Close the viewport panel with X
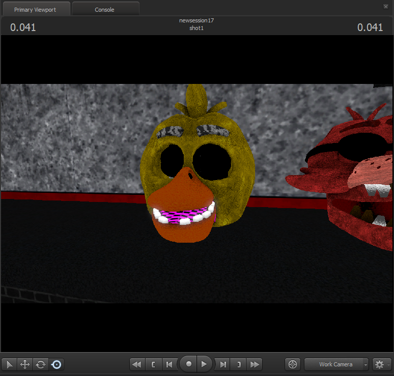This screenshot has height=376, width=394. pos(386,7)
